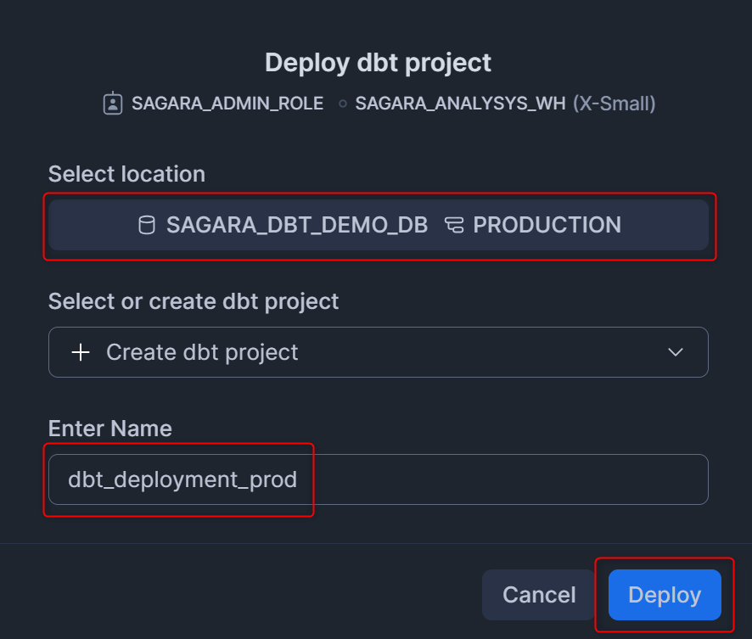Image resolution: width=752 pixels, height=639 pixels.
Task: Focus the Enter Name input field
Action: click(379, 479)
